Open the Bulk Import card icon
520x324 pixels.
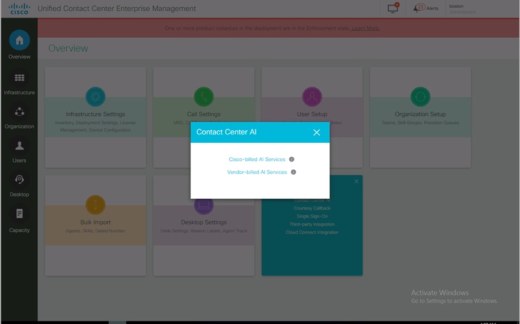pos(96,205)
